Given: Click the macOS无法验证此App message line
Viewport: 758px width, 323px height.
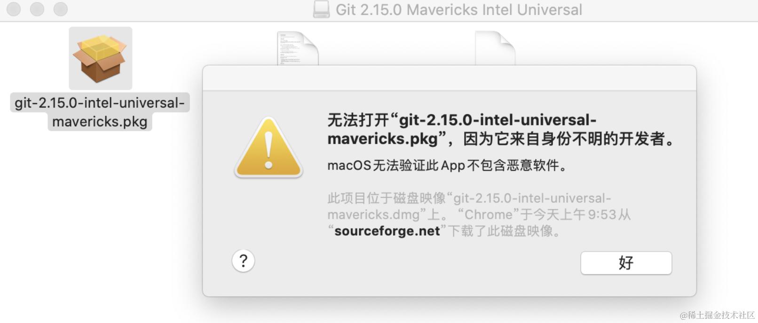Looking at the screenshot, I should pos(447,165).
